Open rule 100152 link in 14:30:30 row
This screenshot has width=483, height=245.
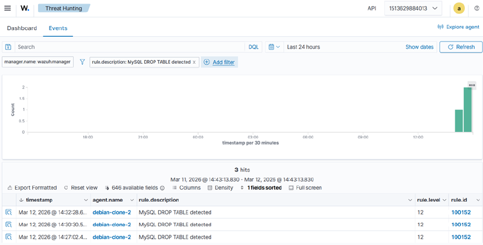tap(461, 225)
